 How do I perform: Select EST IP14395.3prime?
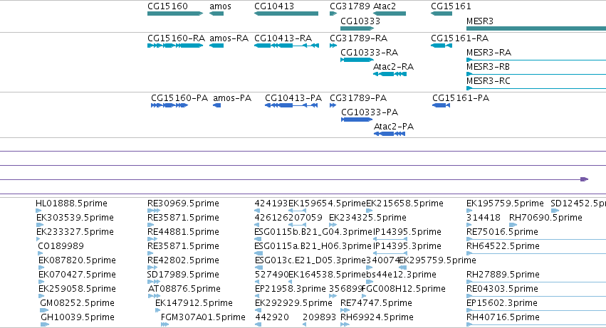point(407,246)
